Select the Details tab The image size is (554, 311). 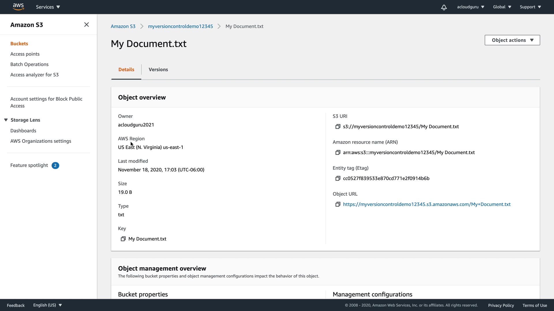click(x=126, y=70)
